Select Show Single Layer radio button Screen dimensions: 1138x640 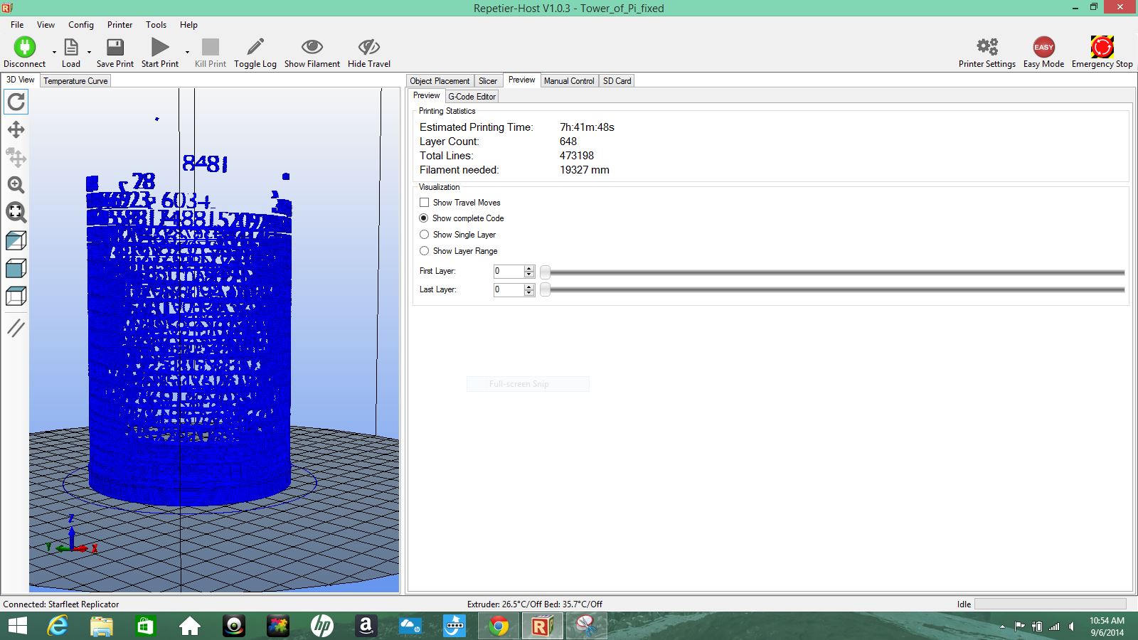click(x=425, y=235)
